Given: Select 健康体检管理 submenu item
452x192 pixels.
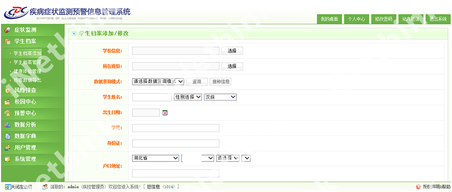Looking at the screenshot, I should coord(27,71).
